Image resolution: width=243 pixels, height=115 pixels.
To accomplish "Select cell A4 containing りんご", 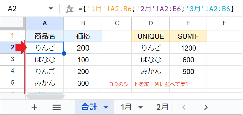I will click(45, 71).
